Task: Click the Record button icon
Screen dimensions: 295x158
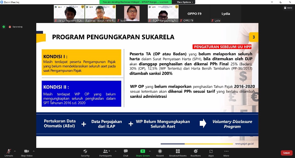Action: click(x=160, y=151)
